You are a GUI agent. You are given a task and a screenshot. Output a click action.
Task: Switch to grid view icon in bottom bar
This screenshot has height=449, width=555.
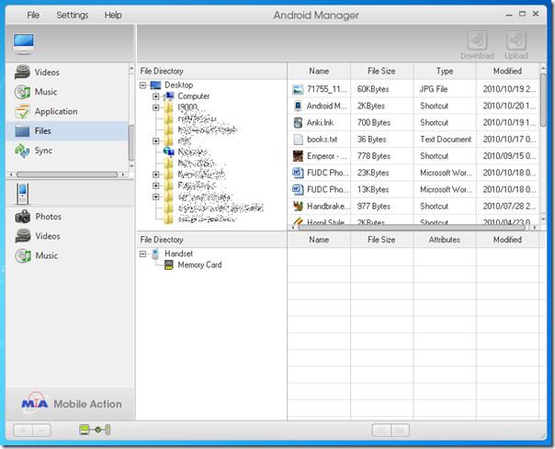(401, 431)
